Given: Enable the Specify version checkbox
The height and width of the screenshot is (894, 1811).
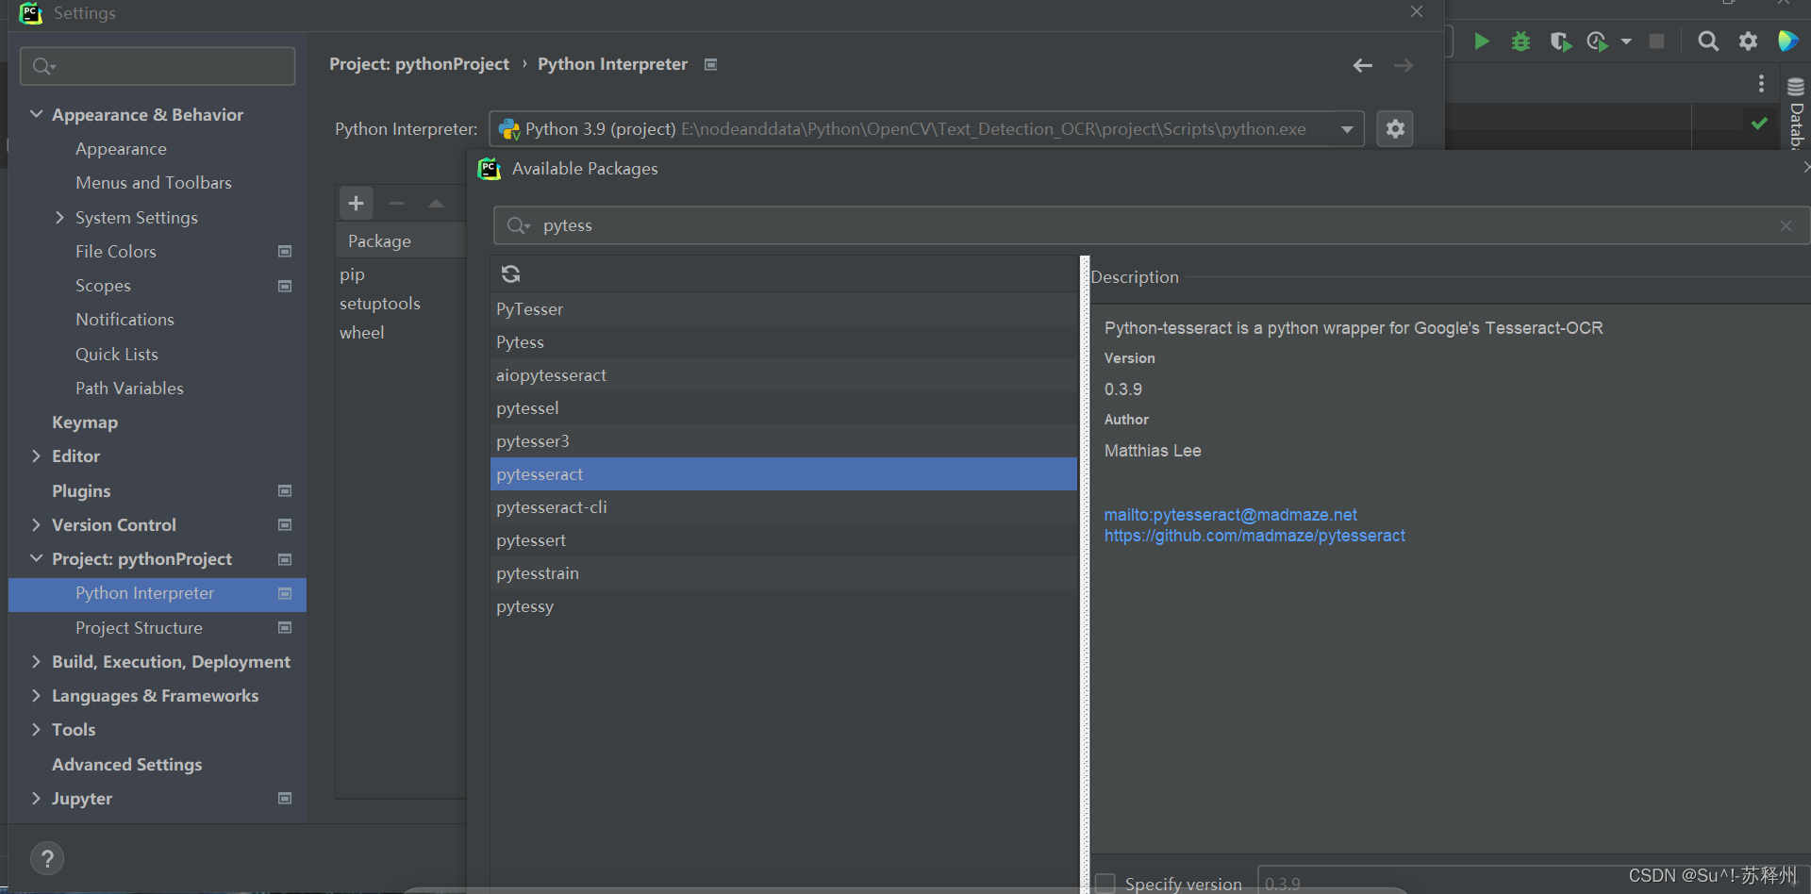Looking at the screenshot, I should [x=1105, y=884].
